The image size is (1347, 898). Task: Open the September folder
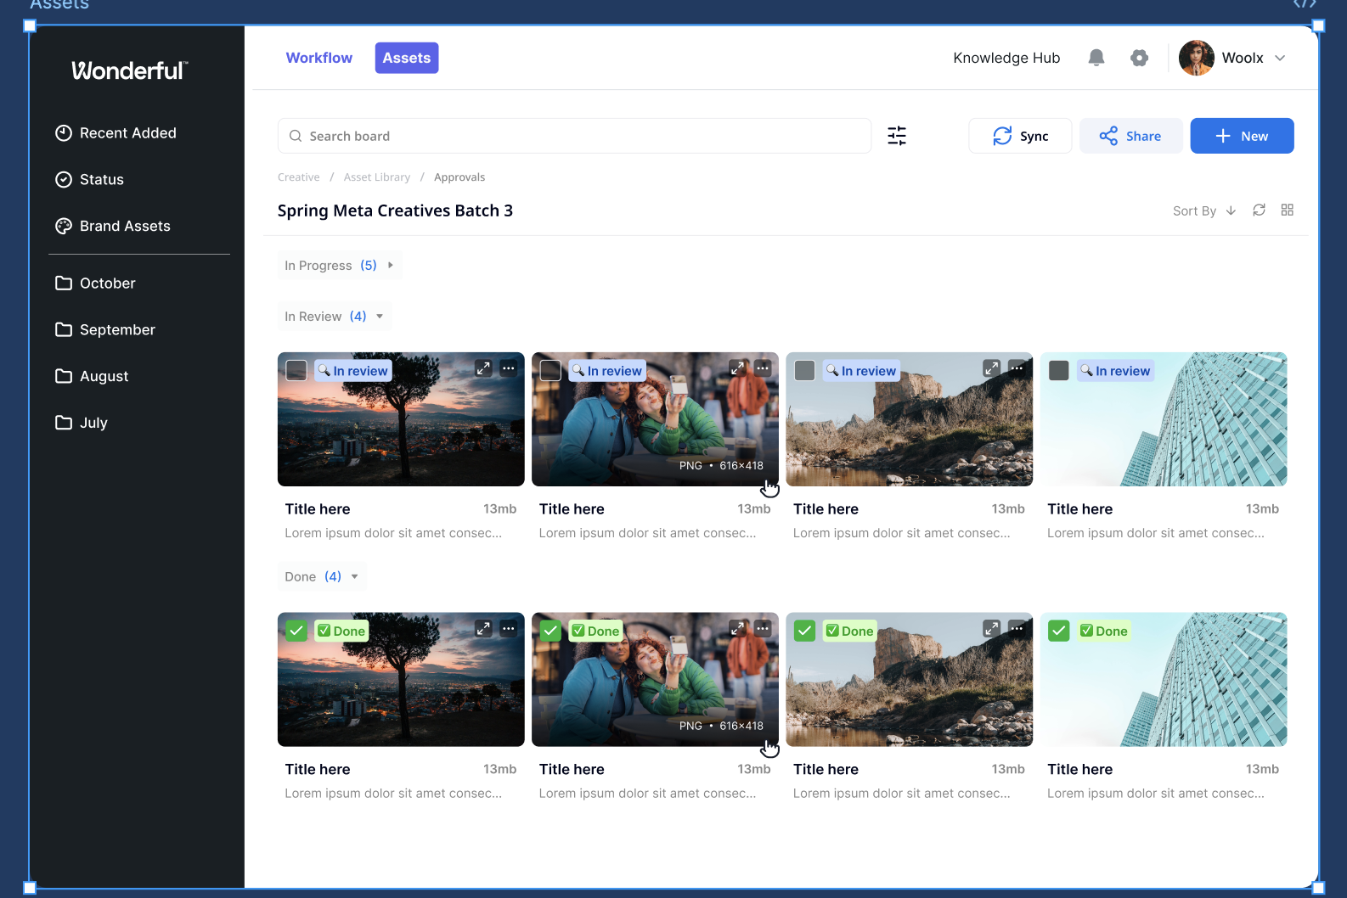point(117,329)
